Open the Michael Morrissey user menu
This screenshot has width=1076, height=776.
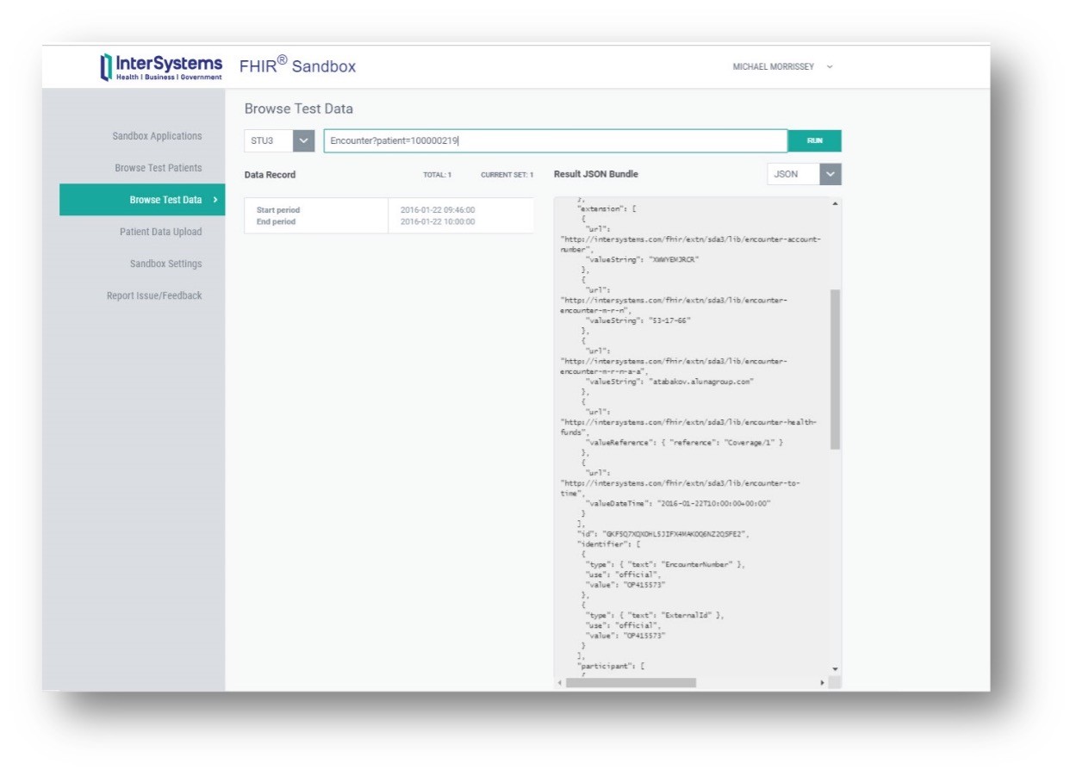pyautogui.click(x=782, y=67)
